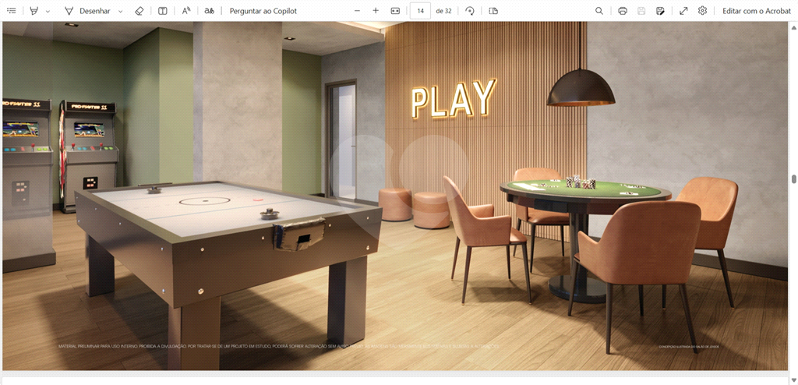This screenshot has width=798, height=385.
Task: Open the table of contents sidebar
Action: [11, 11]
